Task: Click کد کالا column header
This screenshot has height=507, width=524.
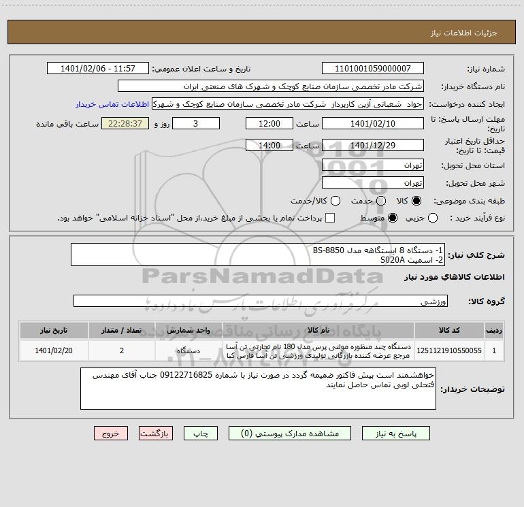Action: [x=449, y=330]
